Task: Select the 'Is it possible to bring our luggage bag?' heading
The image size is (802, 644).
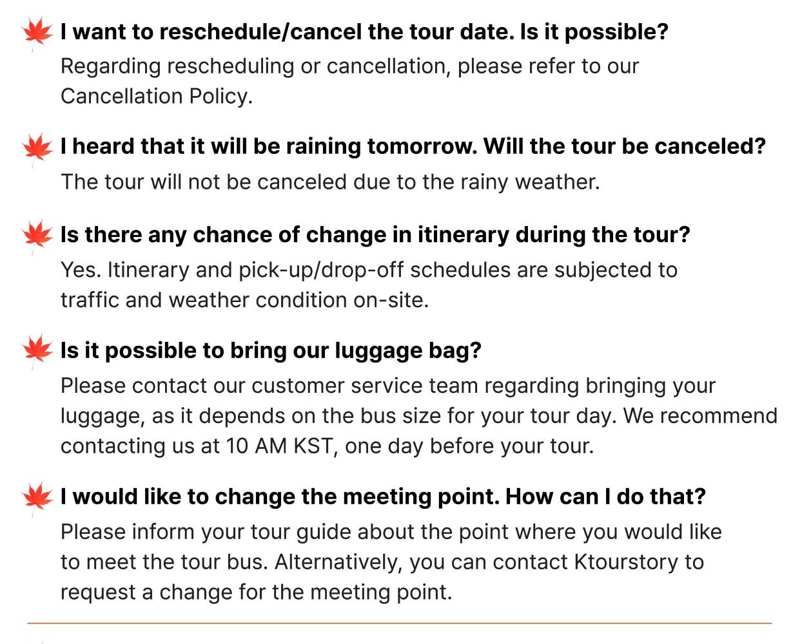Action: coord(271,350)
